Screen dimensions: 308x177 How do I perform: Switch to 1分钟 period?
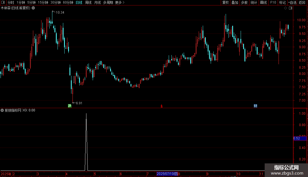coord(21,2)
